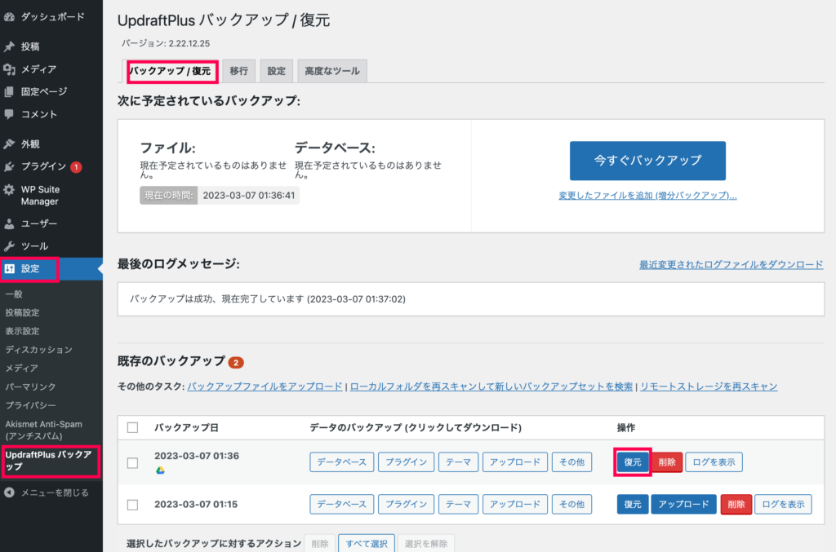Open the 設定 menu in the sidebar
Image resolution: width=836 pixels, height=552 pixels.
pyautogui.click(x=51, y=269)
